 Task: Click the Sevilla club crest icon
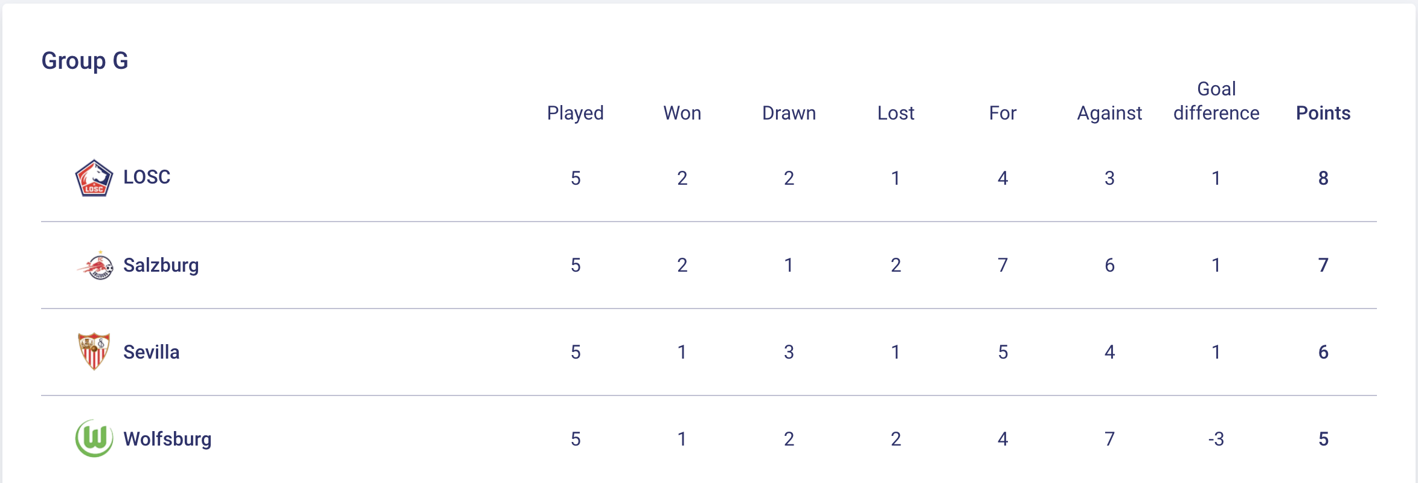(x=94, y=351)
